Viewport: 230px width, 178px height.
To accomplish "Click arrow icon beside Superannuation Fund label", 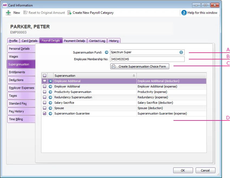I will point(106,52).
